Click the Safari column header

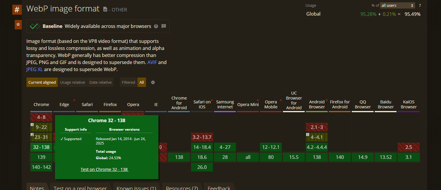(87, 105)
